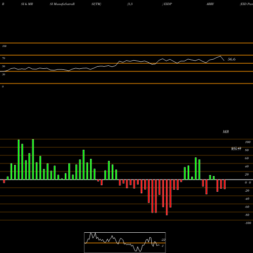Viewport: 253px width, 253px height.
Task: Click the RSI 30 level label
Action: tap(4, 74)
